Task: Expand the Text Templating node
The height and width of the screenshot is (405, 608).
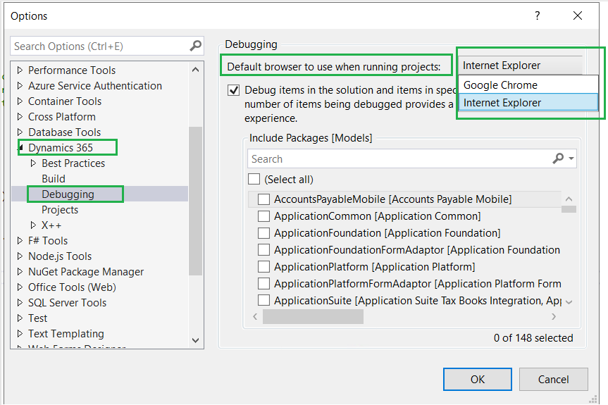Action: pyautogui.click(x=20, y=334)
